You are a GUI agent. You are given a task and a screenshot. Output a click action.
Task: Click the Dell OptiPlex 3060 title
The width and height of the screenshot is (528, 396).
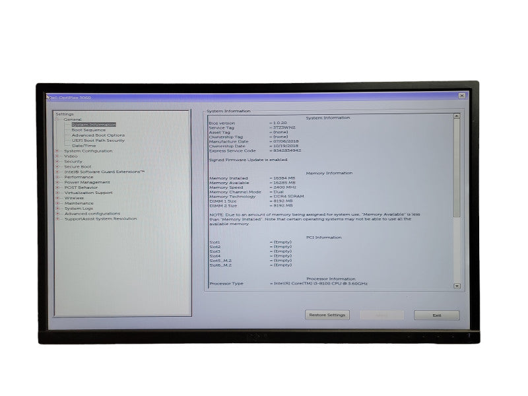coord(71,98)
